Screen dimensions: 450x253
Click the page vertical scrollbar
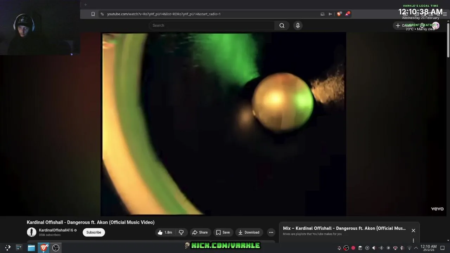click(448, 40)
